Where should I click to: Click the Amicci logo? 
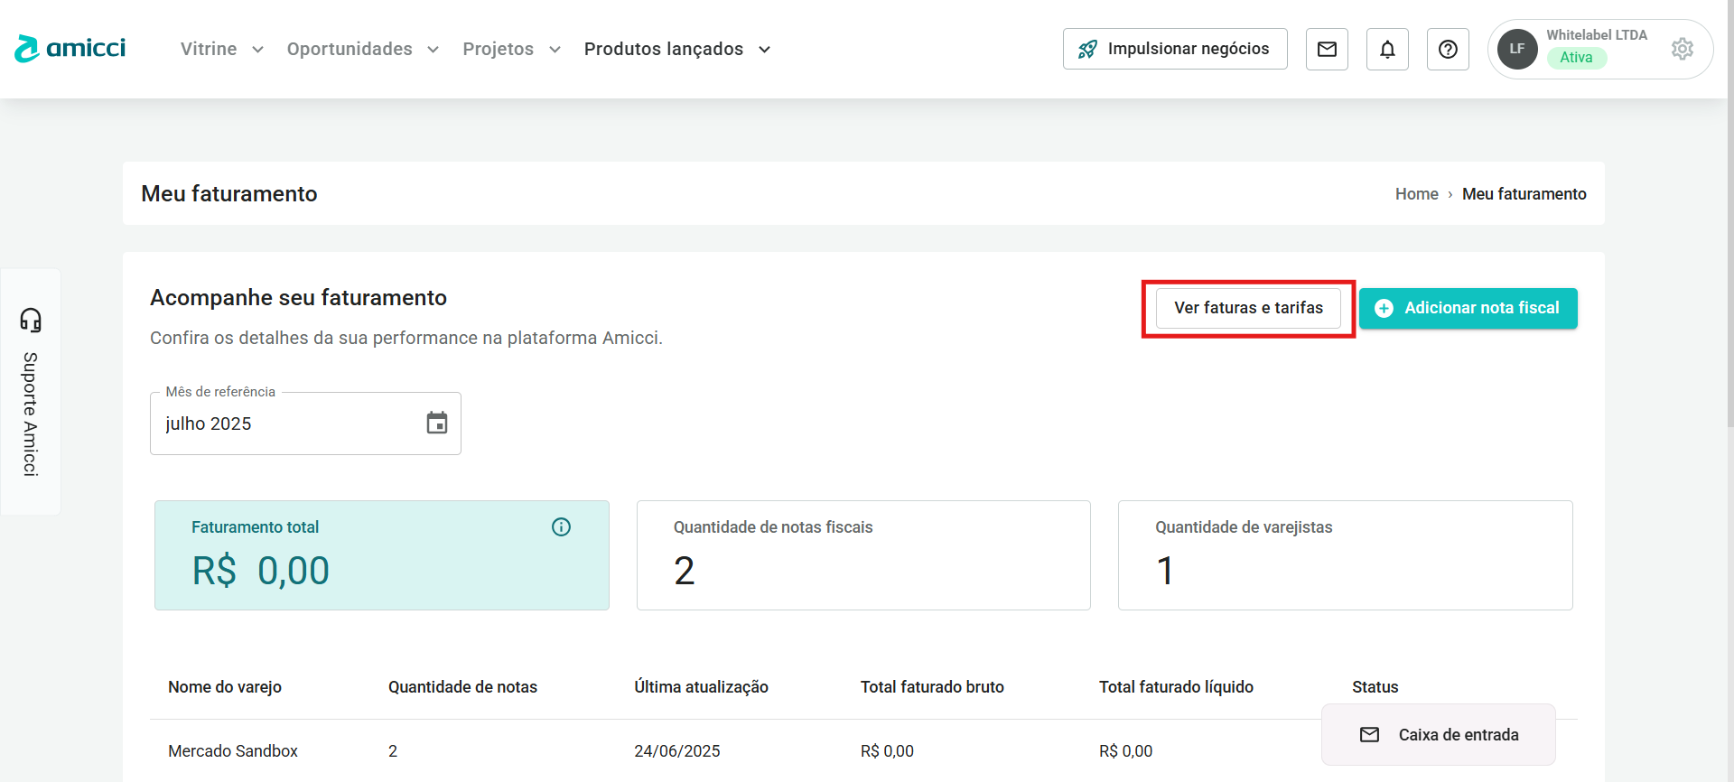(x=70, y=49)
